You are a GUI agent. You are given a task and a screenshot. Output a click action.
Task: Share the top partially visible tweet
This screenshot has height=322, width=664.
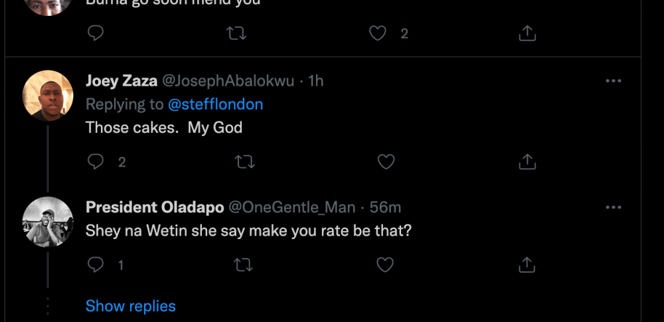pos(527,33)
